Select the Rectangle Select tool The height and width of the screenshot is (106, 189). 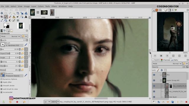[6, 13]
